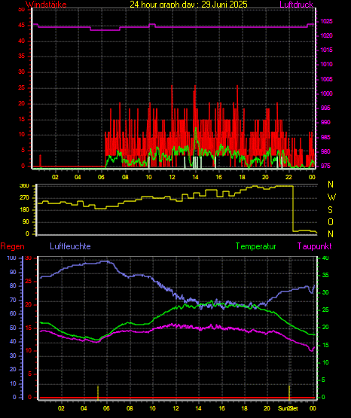The height and width of the screenshot is (418, 351).
Task: Click the 12 hour label under the wind chart
Action: [172, 177]
